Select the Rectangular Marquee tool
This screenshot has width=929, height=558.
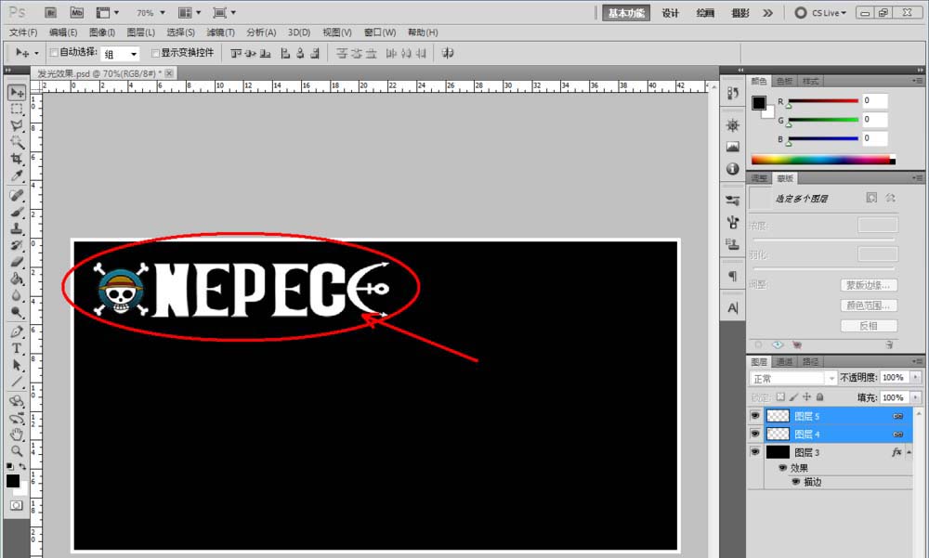point(17,109)
